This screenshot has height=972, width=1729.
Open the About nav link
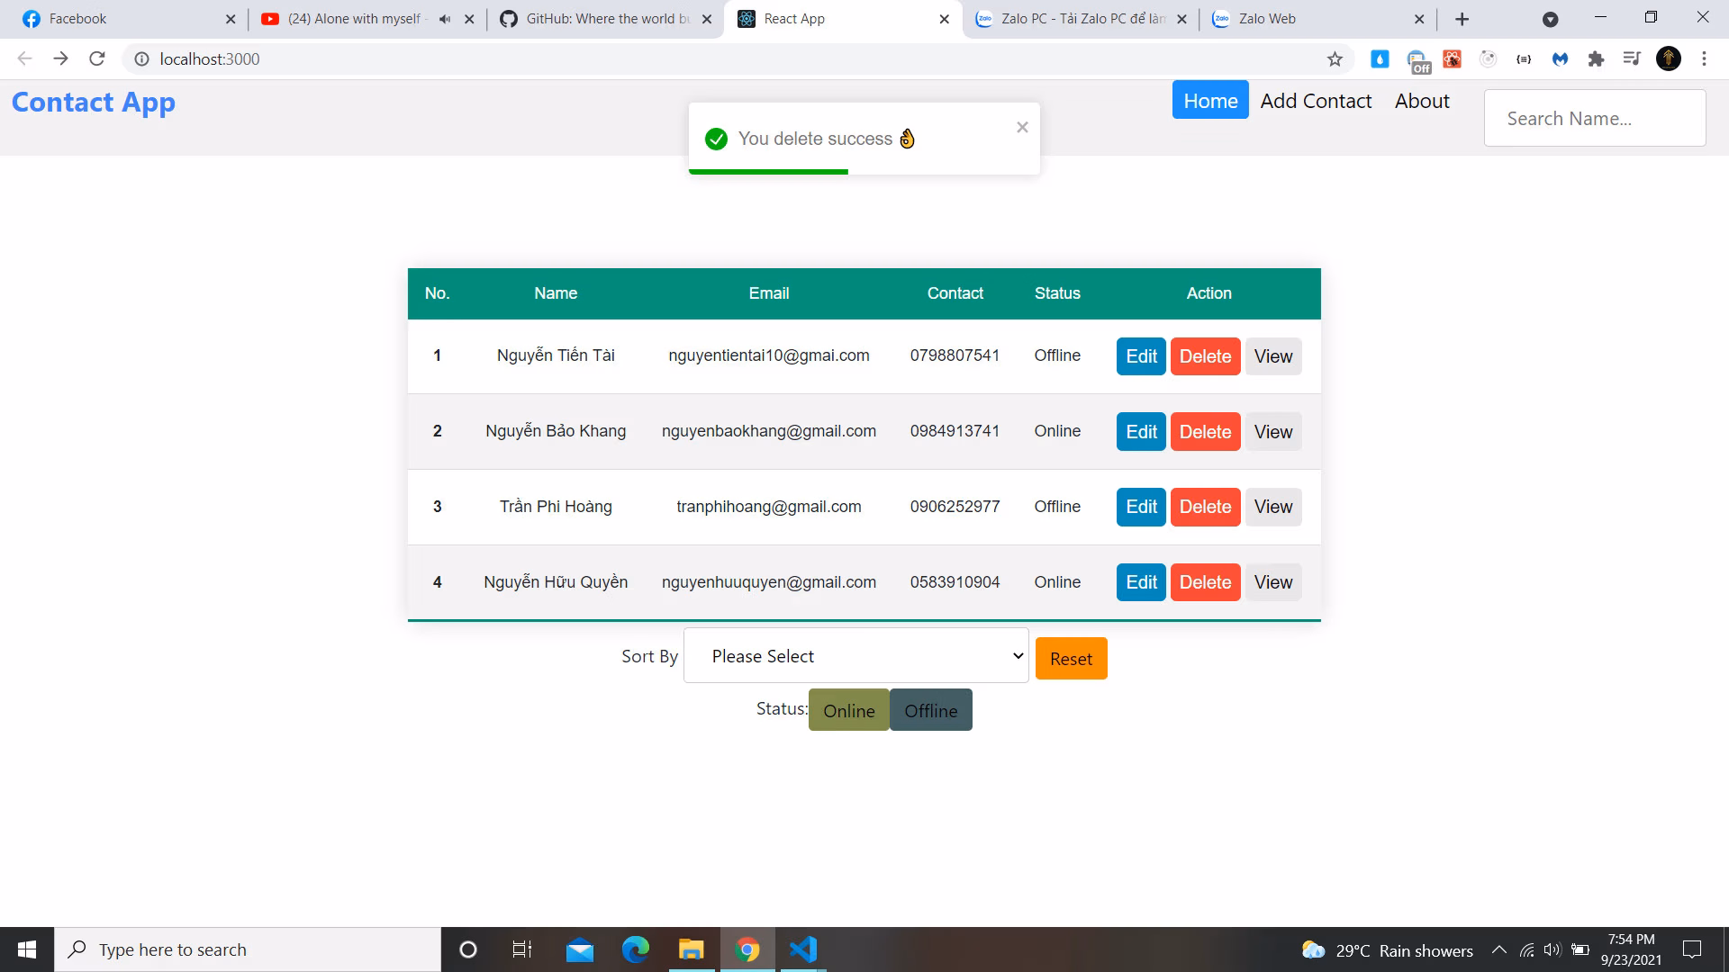point(1422,101)
